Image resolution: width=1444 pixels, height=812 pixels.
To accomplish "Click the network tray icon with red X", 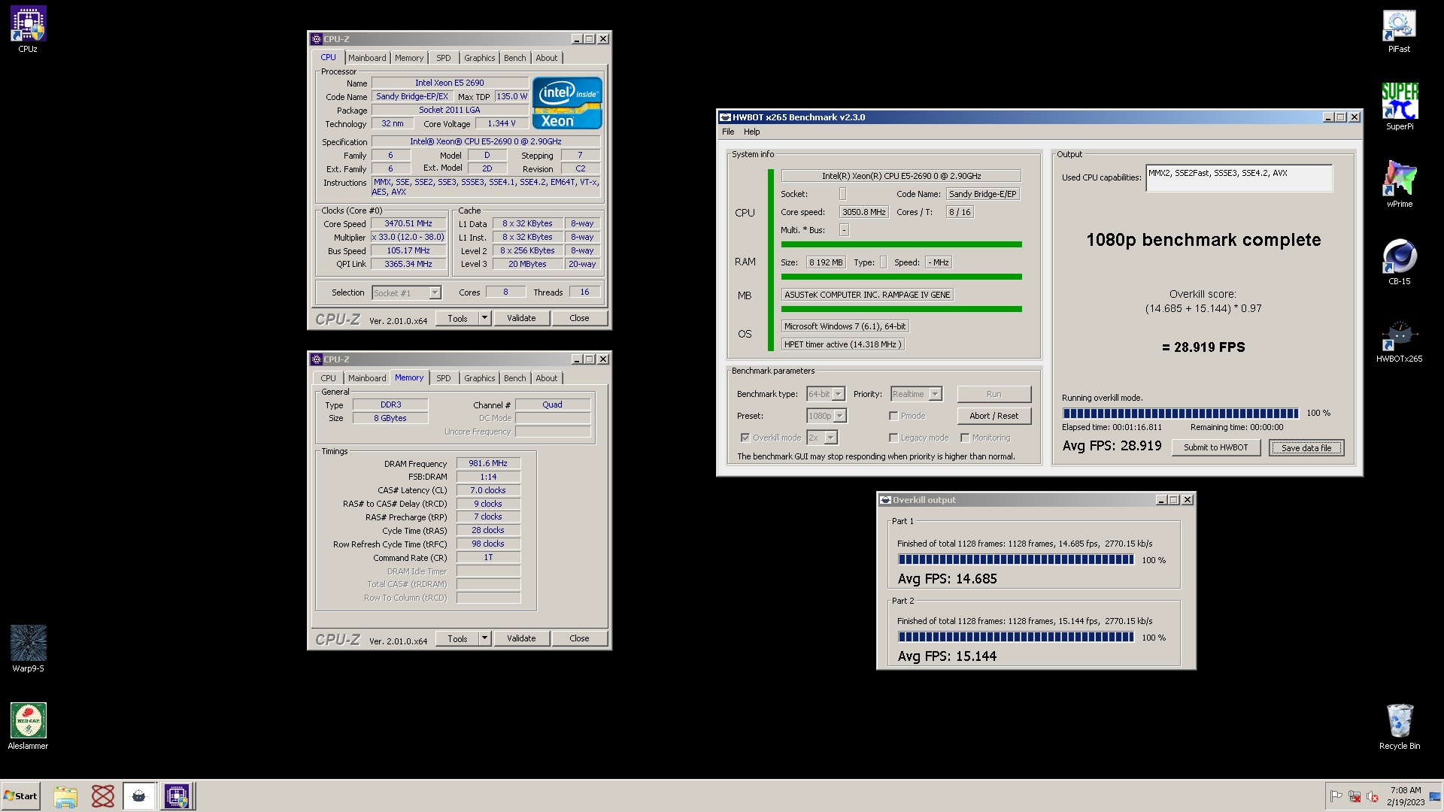I will [1355, 796].
